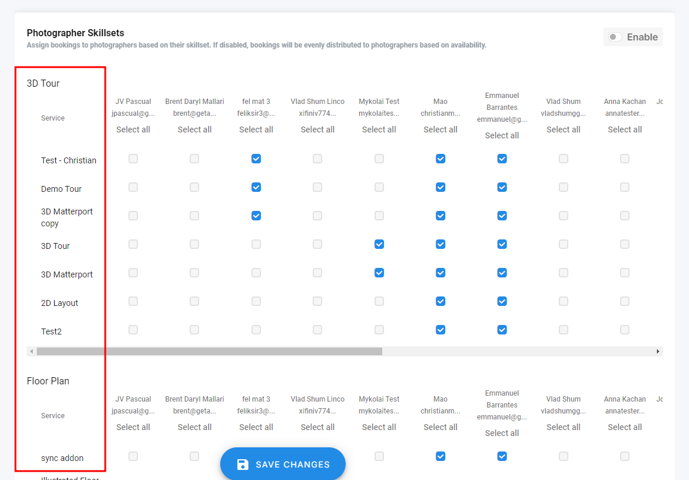Uncheck Mao for 2D Layout

[x=441, y=301]
